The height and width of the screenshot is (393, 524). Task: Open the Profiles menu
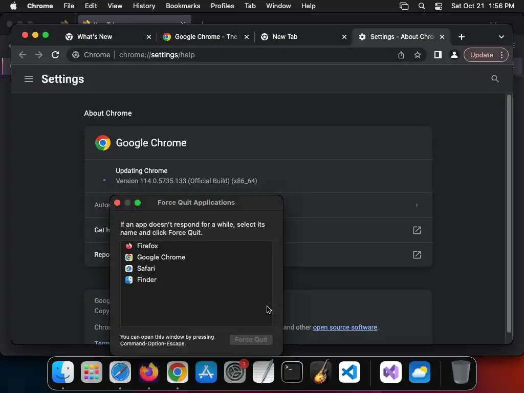(x=222, y=6)
